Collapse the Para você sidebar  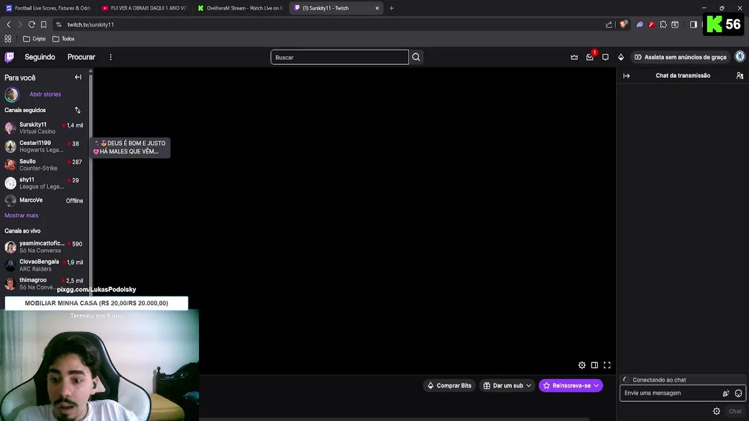(78, 77)
